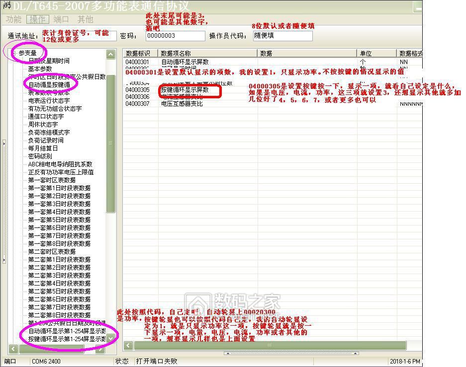Open the 端口 menu
This screenshot has height=367, width=466.
tap(61, 19)
